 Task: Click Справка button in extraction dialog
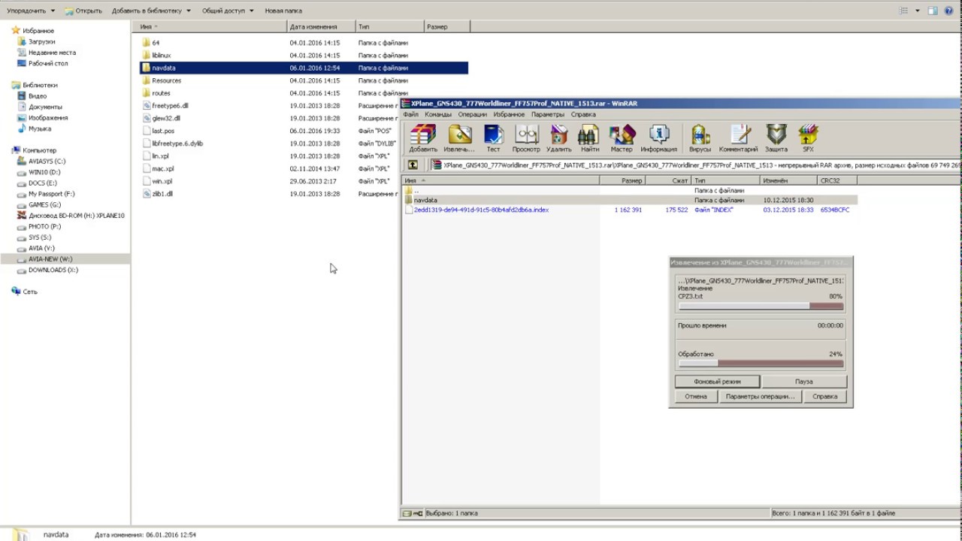point(824,396)
